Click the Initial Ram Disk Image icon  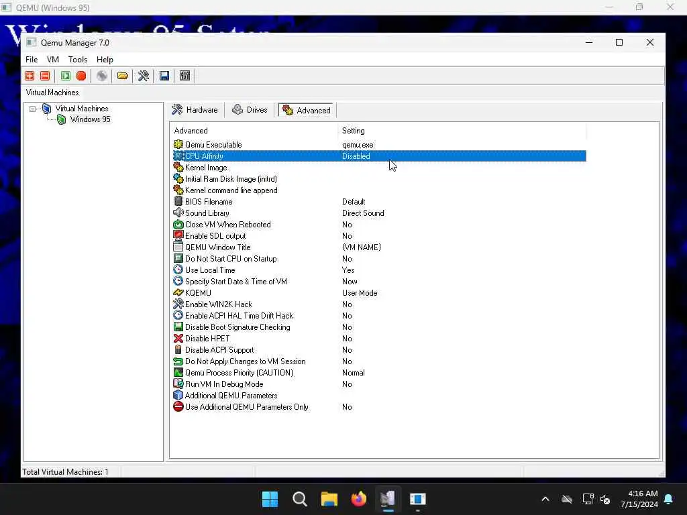pos(178,178)
